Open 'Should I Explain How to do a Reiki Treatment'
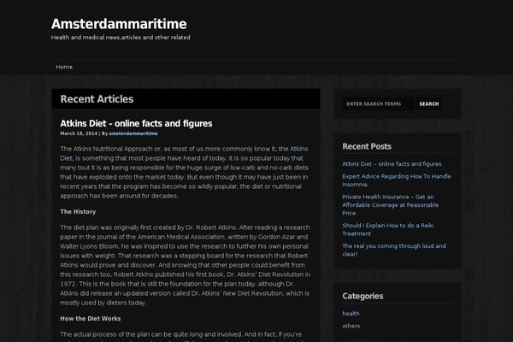This screenshot has height=342, width=513. click(x=387, y=229)
